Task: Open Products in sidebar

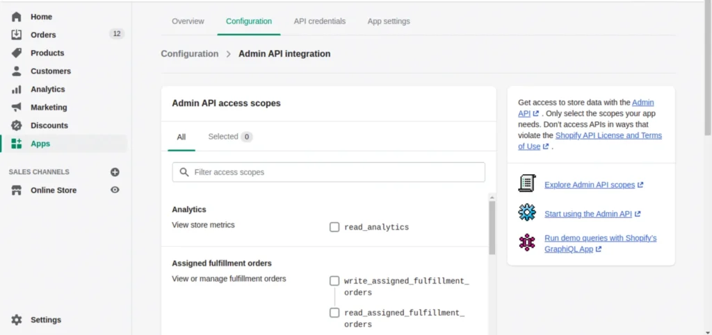Action: (47, 53)
